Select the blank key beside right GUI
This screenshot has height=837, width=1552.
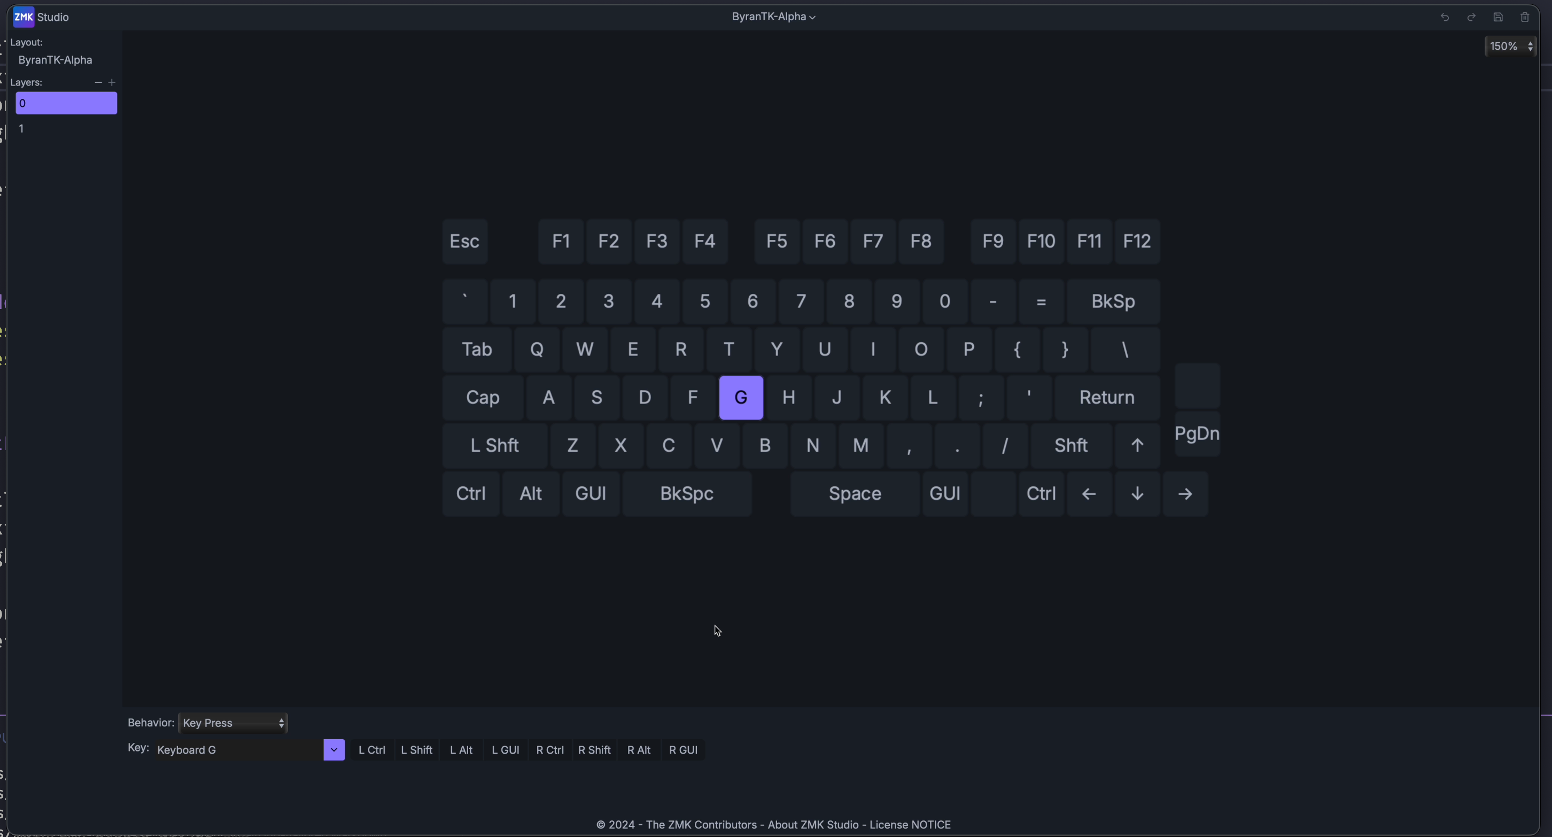pos(994,494)
